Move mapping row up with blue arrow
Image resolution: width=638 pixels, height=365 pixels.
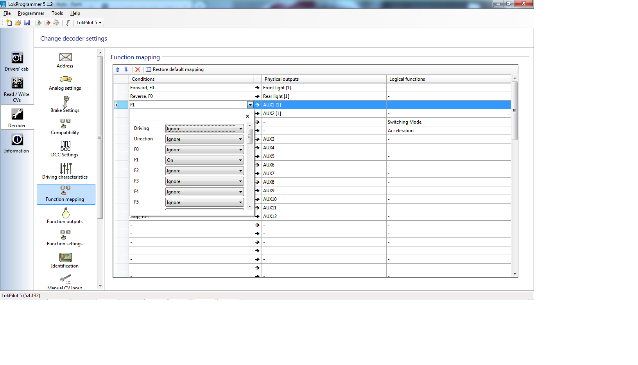click(x=118, y=69)
